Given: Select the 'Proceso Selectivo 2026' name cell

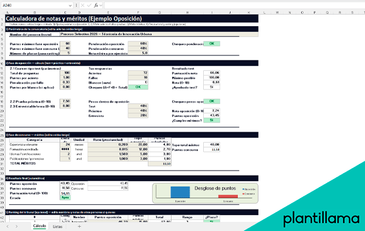Looking at the screenshot, I should tap(159, 34).
